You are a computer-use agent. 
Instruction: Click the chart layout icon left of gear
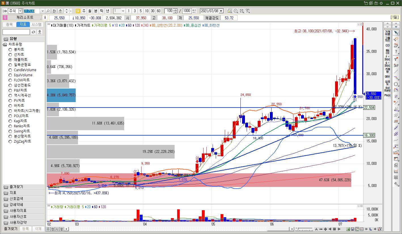pyautogui.click(x=230, y=11)
